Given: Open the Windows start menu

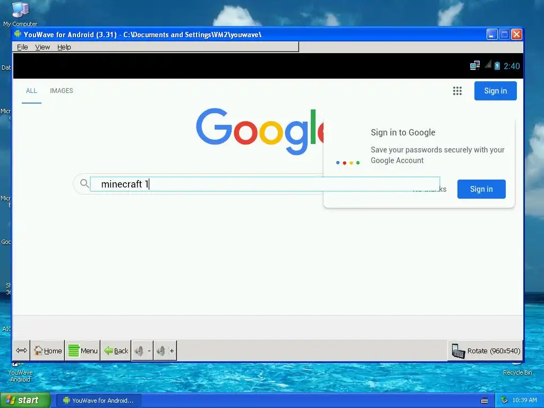Looking at the screenshot, I should (x=25, y=401).
